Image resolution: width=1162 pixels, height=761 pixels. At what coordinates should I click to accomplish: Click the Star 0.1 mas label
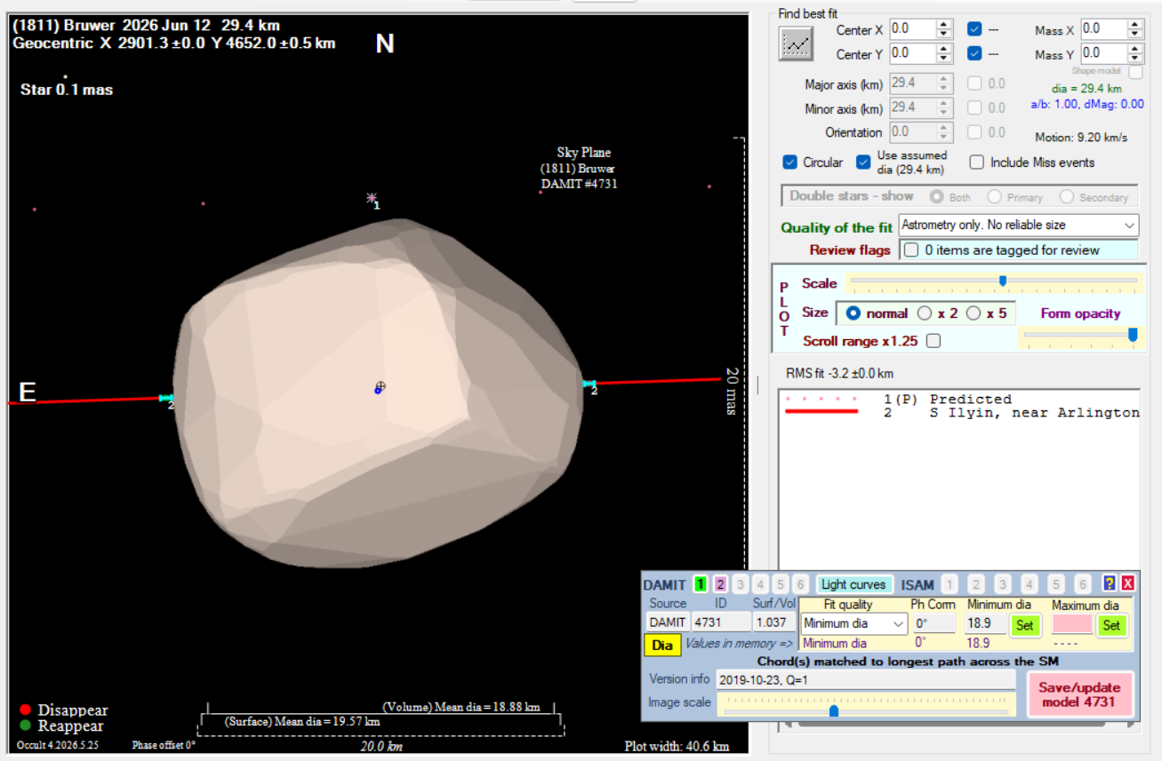67,90
